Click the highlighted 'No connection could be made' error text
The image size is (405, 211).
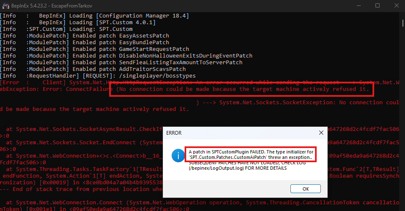pos(242,89)
